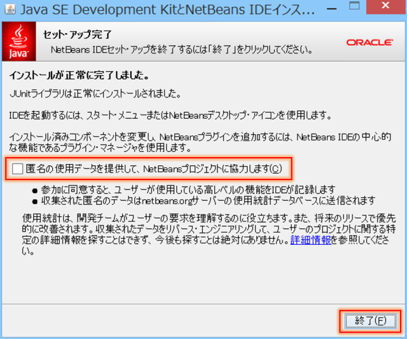The width and height of the screenshot is (407, 339).
Task: Minimize the installer window
Action: tap(331, 9)
